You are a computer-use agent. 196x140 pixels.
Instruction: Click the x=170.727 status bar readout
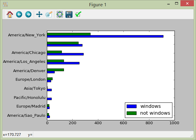(12, 135)
